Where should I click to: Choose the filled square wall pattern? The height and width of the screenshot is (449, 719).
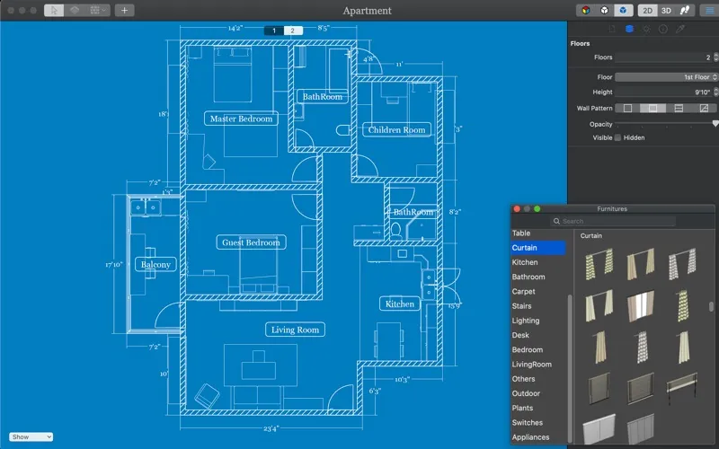tap(653, 108)
